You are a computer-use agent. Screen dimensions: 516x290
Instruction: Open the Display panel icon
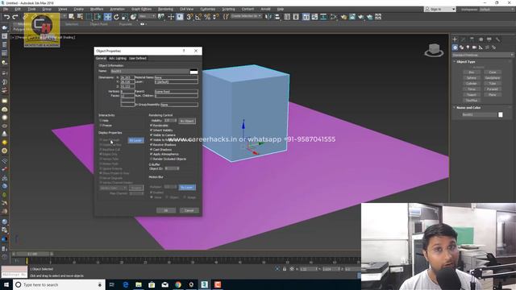click(489, 39)
